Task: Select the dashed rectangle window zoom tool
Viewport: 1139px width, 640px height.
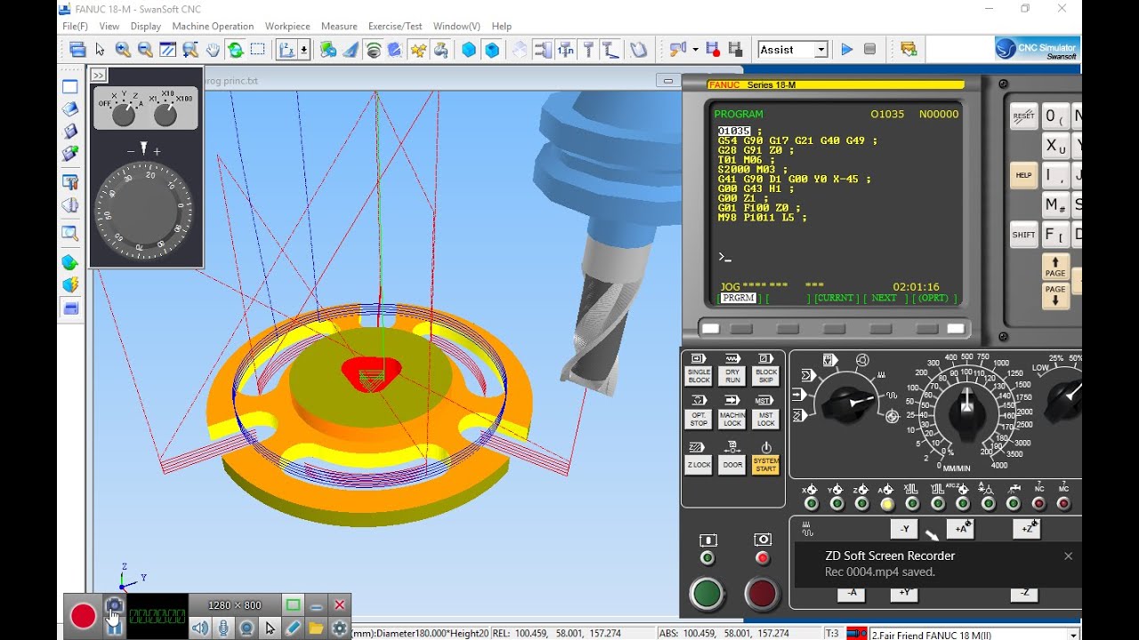Action: 257,50
